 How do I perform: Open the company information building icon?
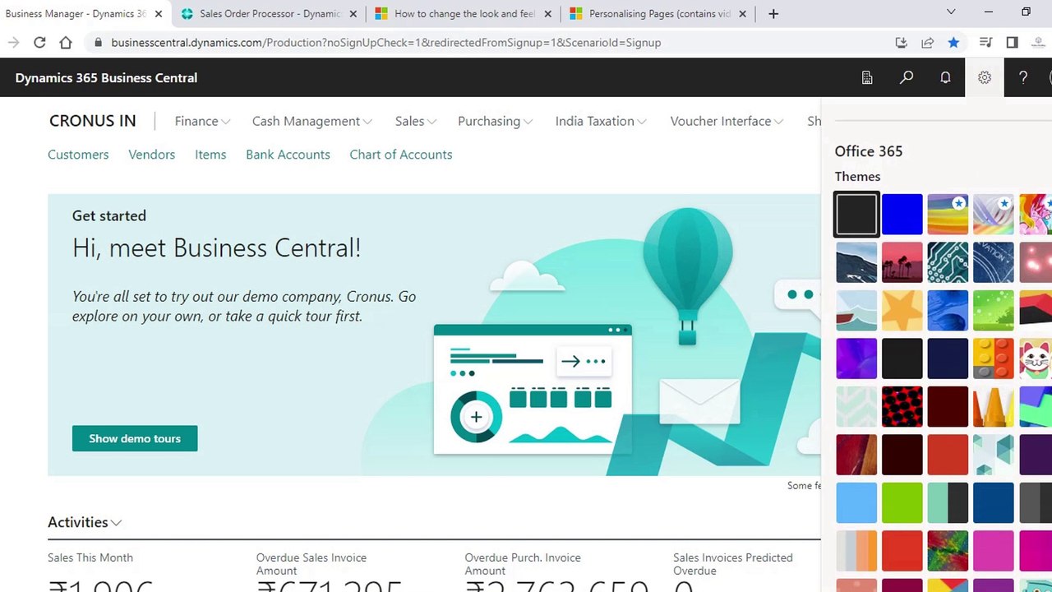point(867,77)
